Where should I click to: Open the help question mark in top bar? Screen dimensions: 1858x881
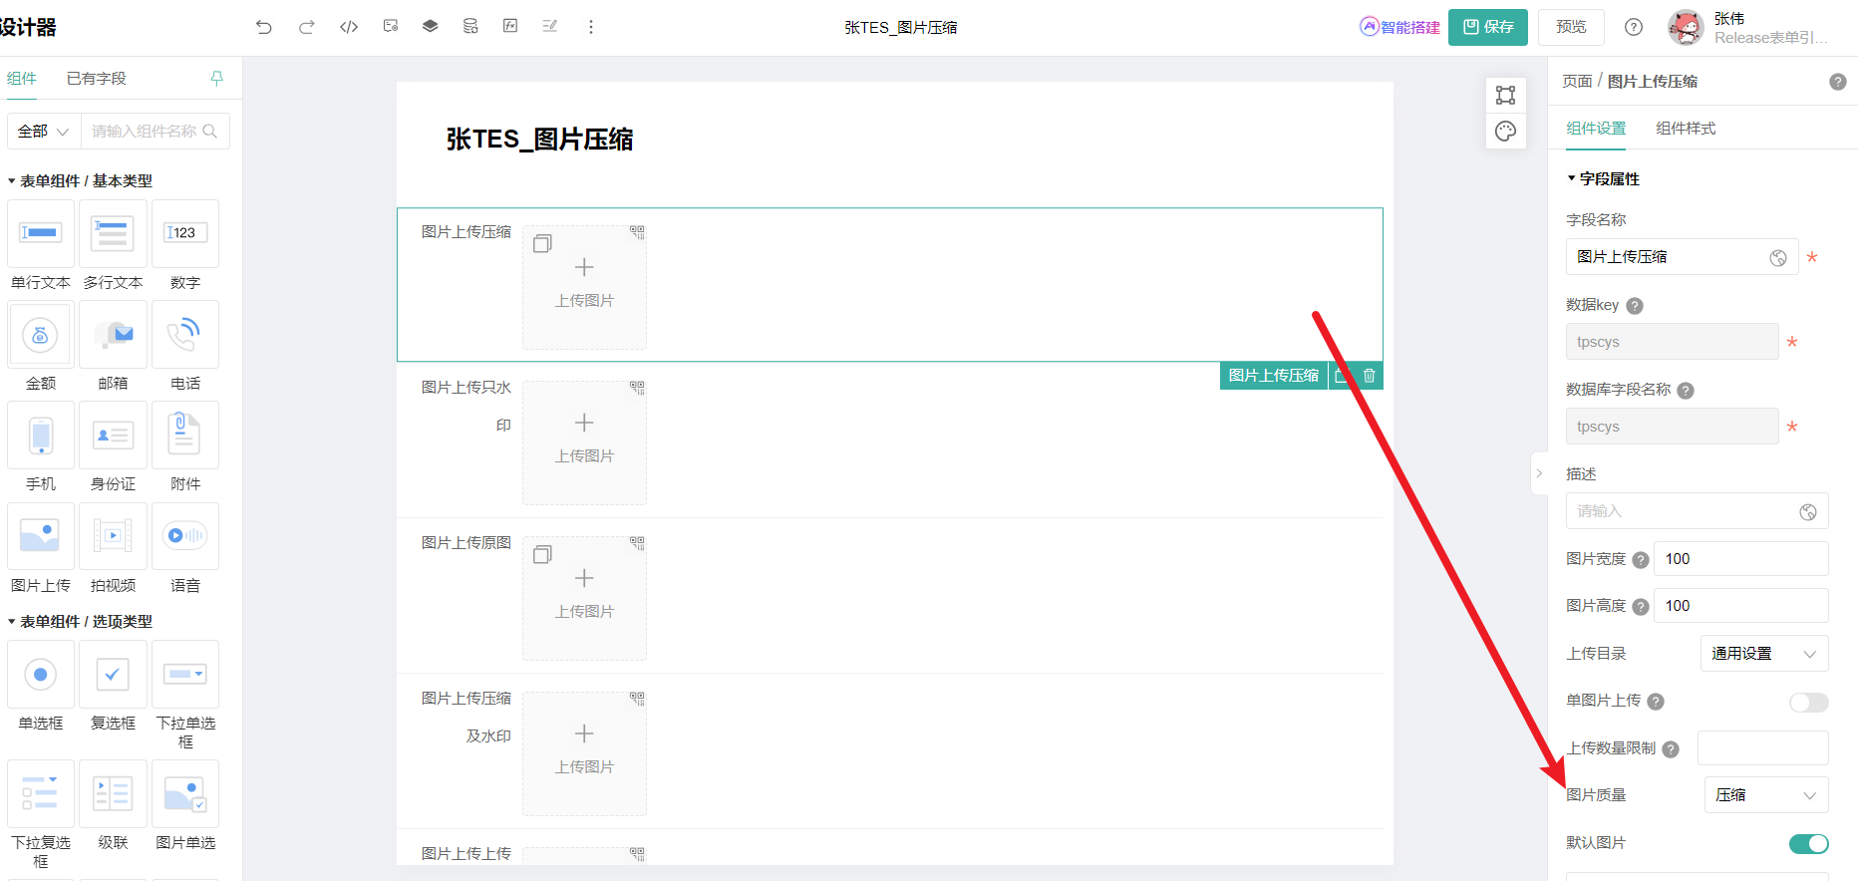1633,27
